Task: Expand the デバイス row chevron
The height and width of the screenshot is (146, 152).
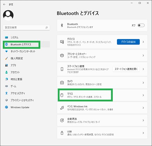Action: tap(143, 42)
